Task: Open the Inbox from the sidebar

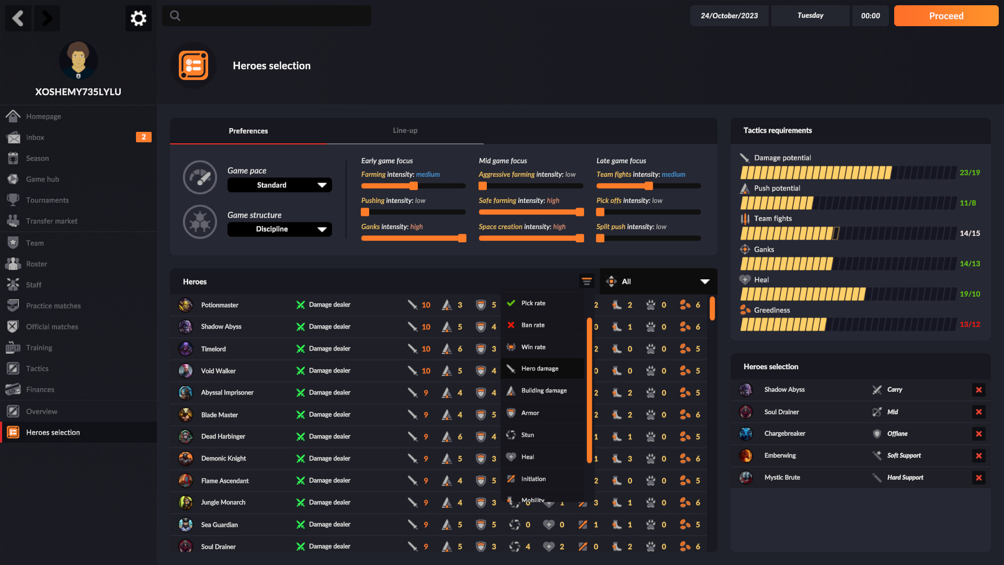Action: click(x=36, y=137)
